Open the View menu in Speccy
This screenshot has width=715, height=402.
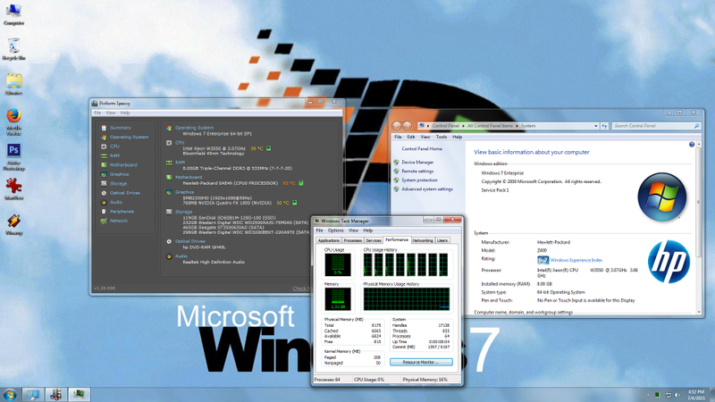coord(111,113)
